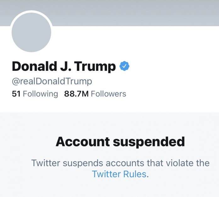The image size is (219, 197).
Task: Open the 51 Following list
Action: click(x=35, y=94)
